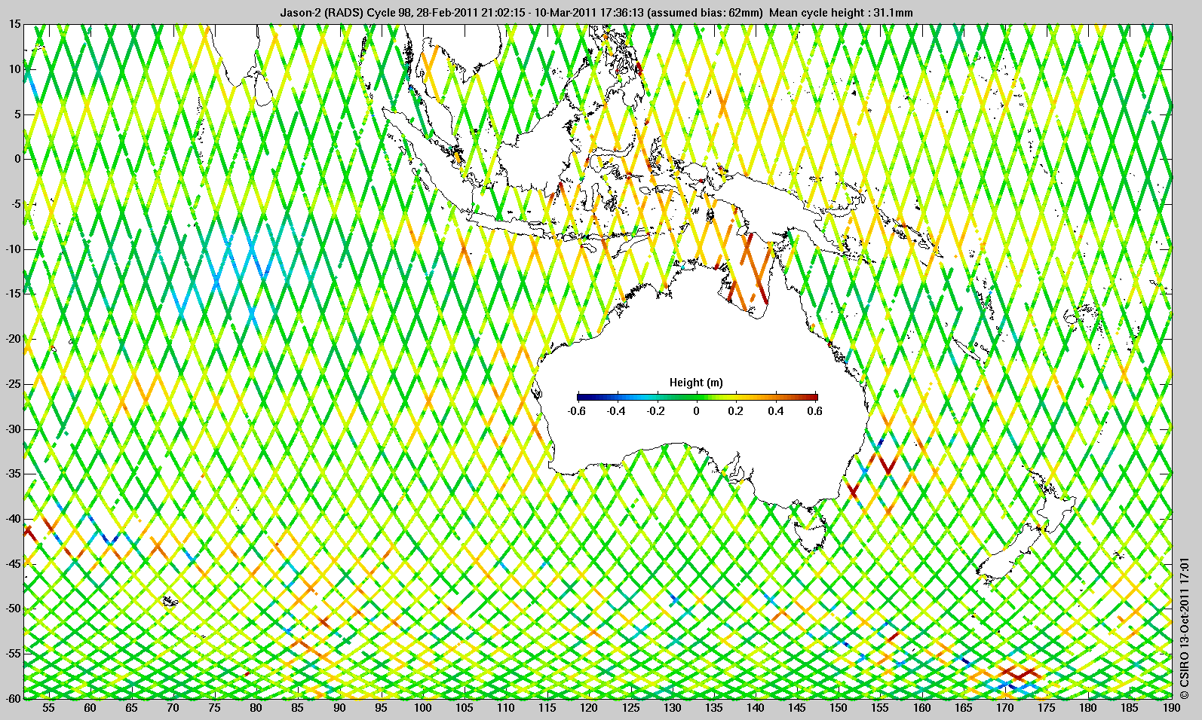
Task: Click the '0.2' colorbar tick label
Action: click(736, 411)
